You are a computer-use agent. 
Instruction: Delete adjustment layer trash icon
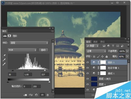48,95
